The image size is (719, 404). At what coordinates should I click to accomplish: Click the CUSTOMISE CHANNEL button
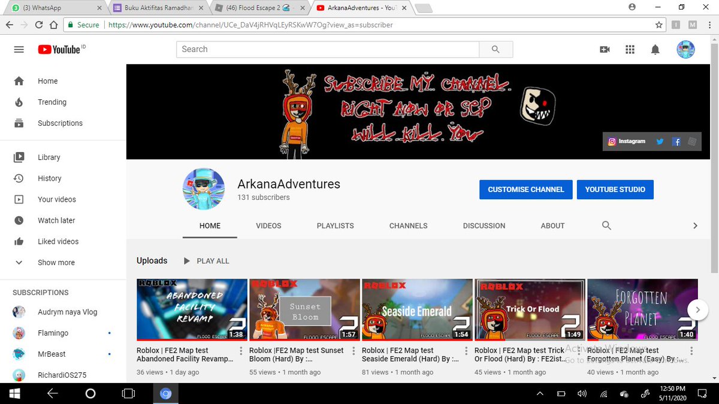coord(526,189)
